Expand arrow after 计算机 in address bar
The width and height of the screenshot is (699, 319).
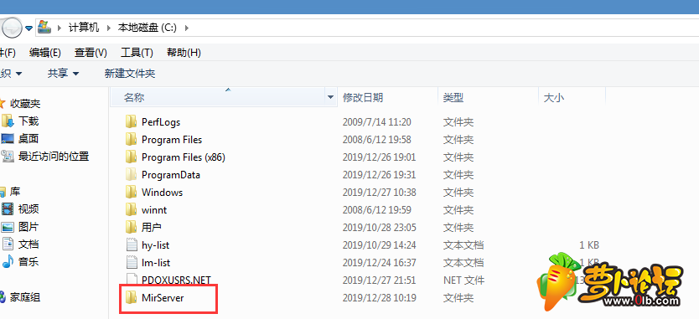tap(108, 28)
